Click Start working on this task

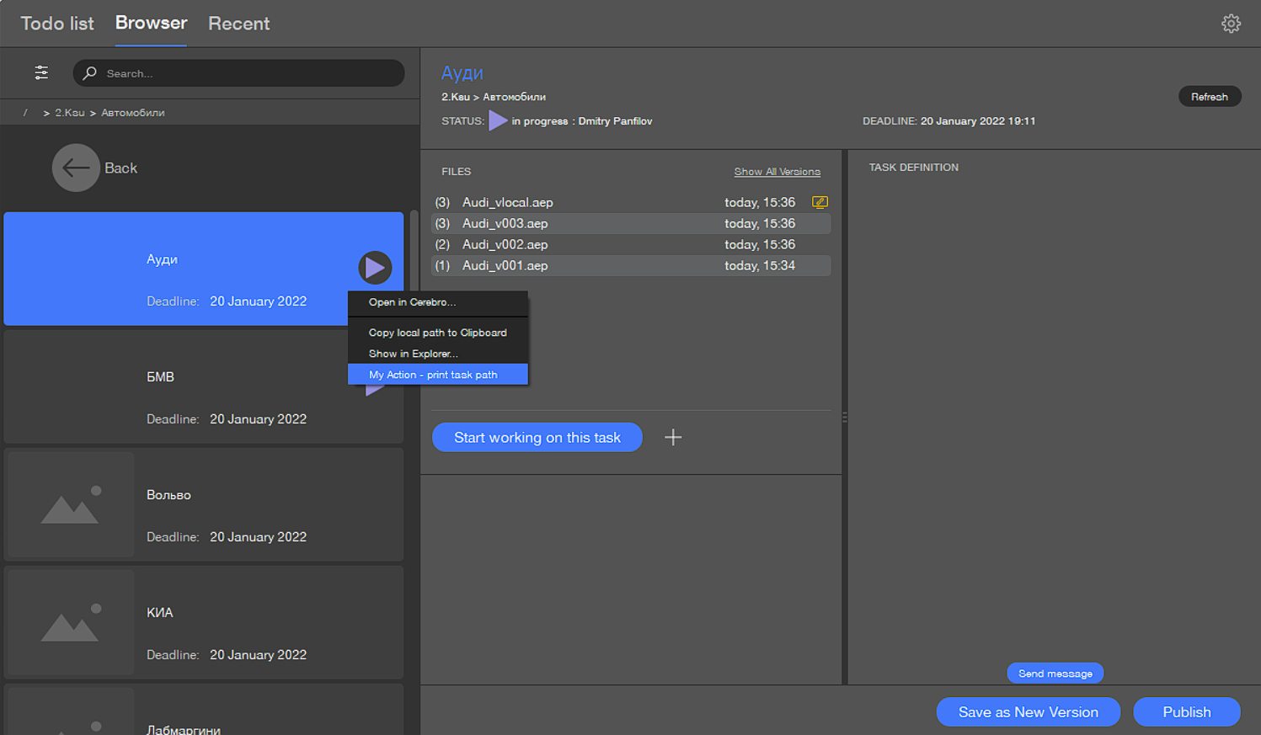pyautogui.click(x=537, y=437)
